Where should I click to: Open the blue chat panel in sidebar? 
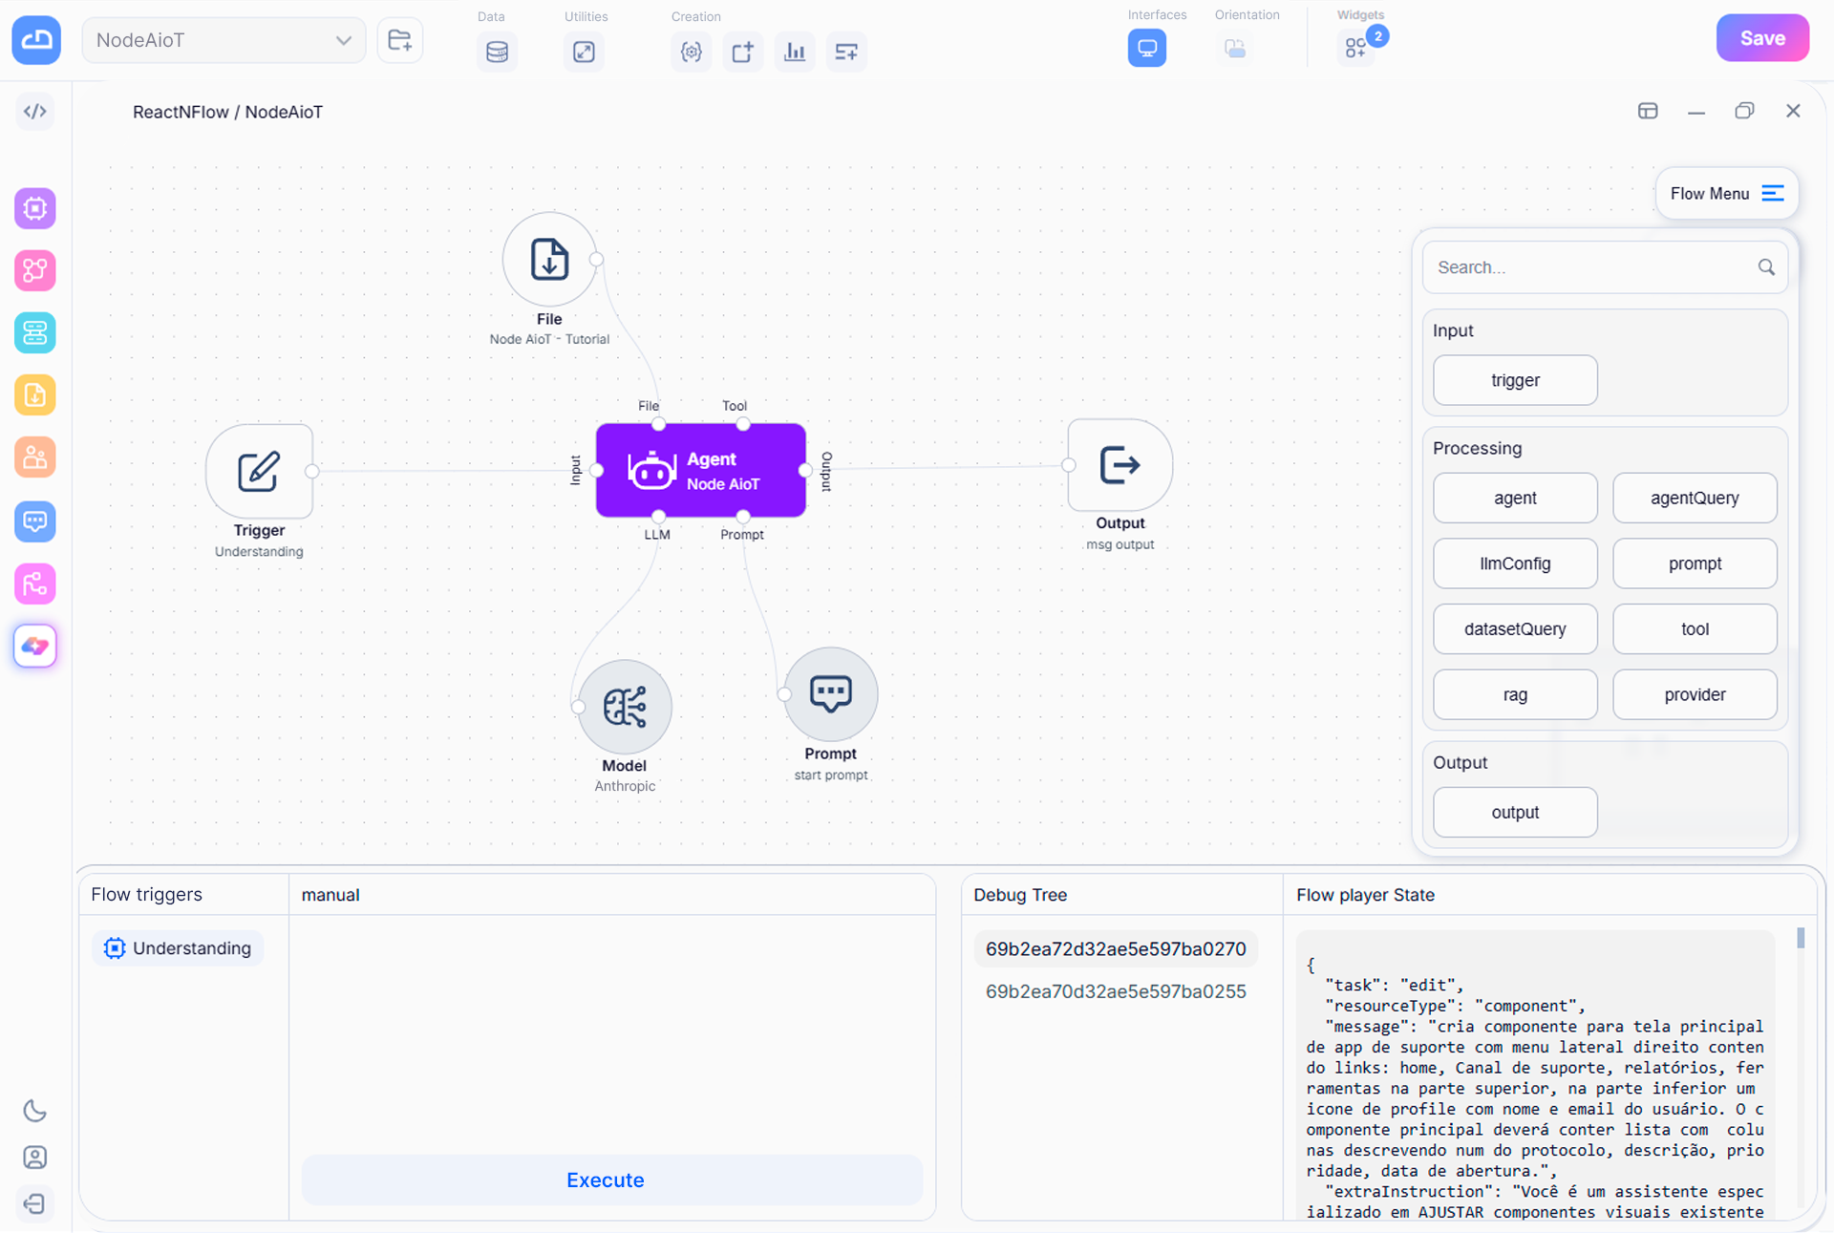point(35,521)
